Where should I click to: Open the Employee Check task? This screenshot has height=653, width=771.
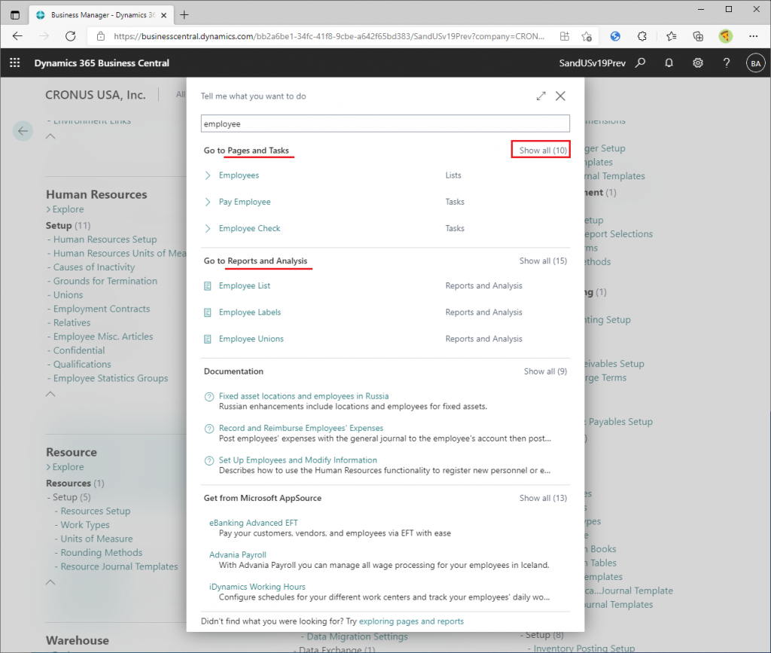tap(249, 228)
